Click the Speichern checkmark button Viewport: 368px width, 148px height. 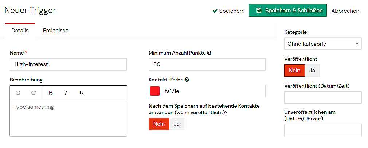coord(228,11)
